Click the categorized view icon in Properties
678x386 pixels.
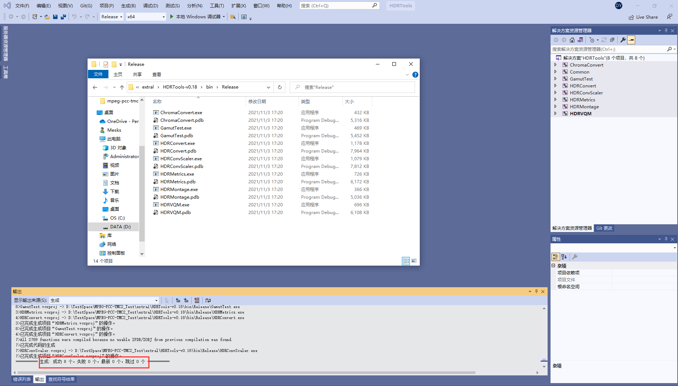click(556, 257)
